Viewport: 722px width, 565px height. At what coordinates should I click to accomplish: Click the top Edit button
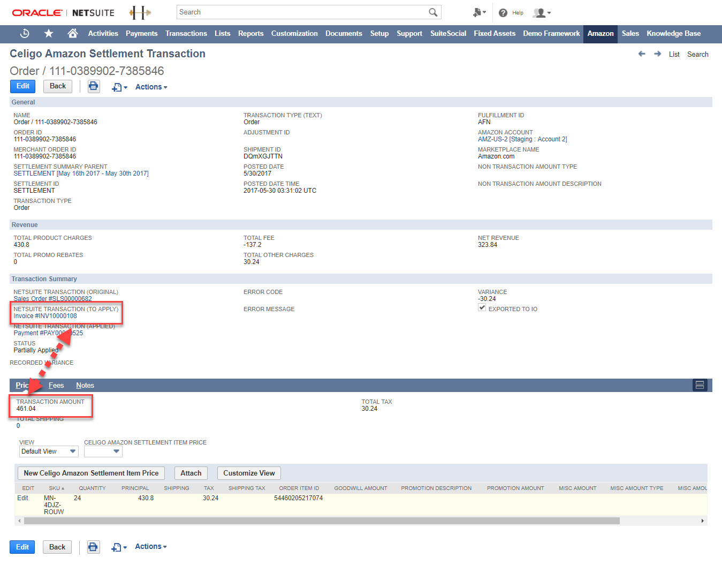pos(23,86)
